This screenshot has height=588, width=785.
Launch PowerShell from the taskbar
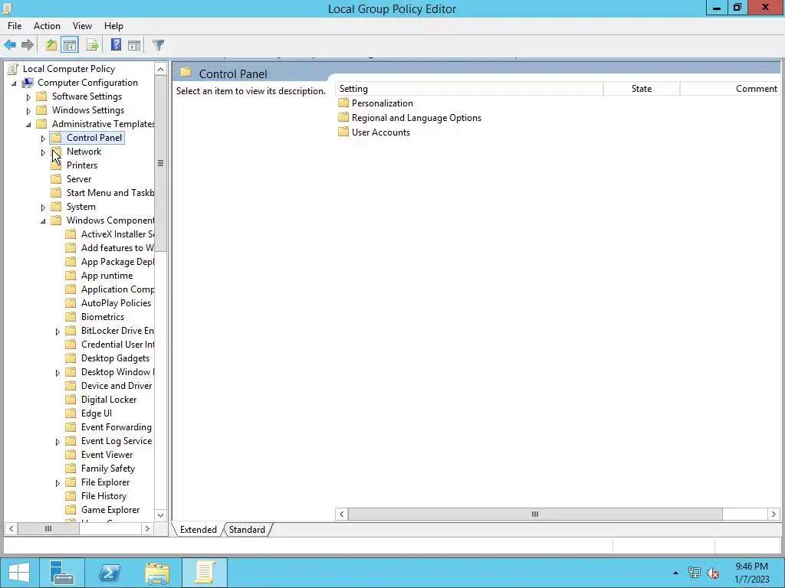click(x=110, y=573)
